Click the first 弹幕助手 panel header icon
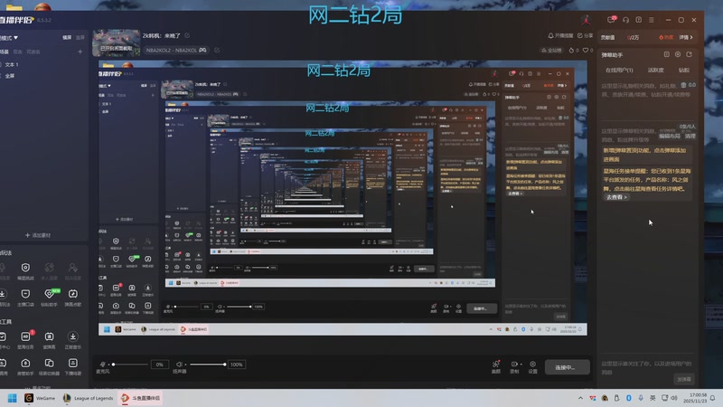723x407 pixels. (666, 54)
